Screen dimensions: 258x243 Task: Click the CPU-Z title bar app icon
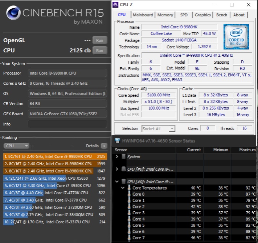[x=115, y=5]
